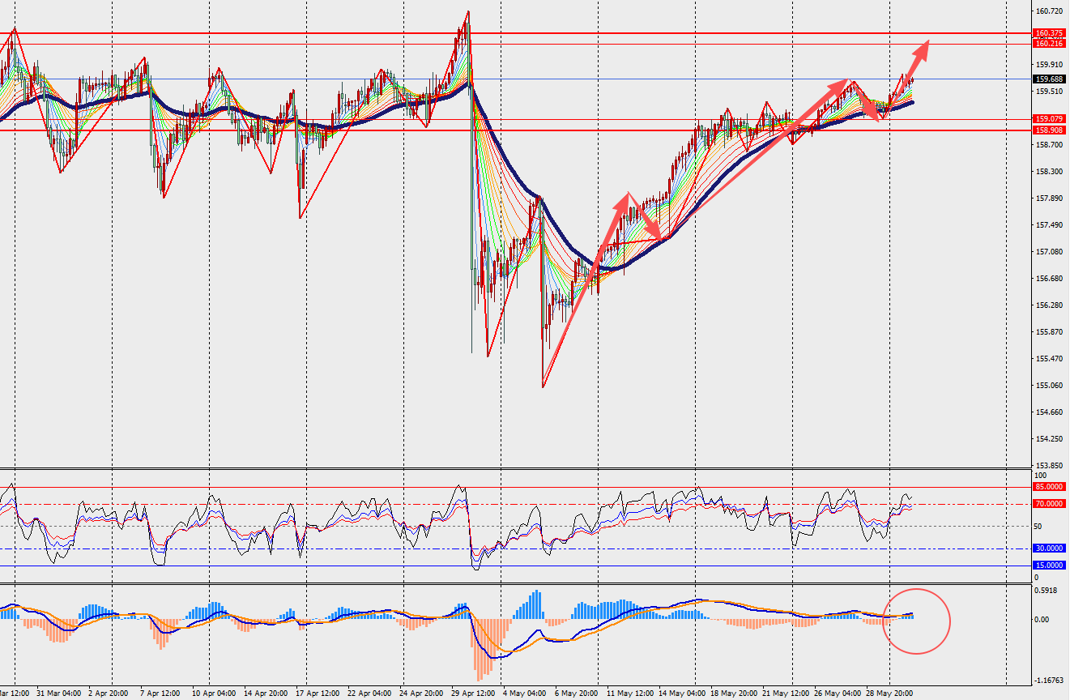Click the 155.870 price axis label
This screenshot has height=700, width=1070.
tap(1050, 332)
